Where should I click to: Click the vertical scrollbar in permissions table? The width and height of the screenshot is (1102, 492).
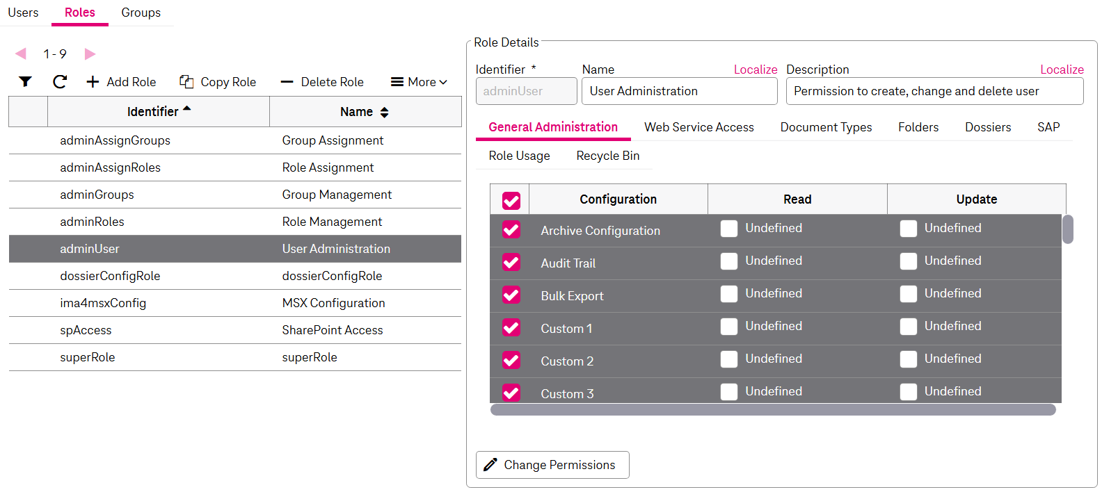[1068, 229]
